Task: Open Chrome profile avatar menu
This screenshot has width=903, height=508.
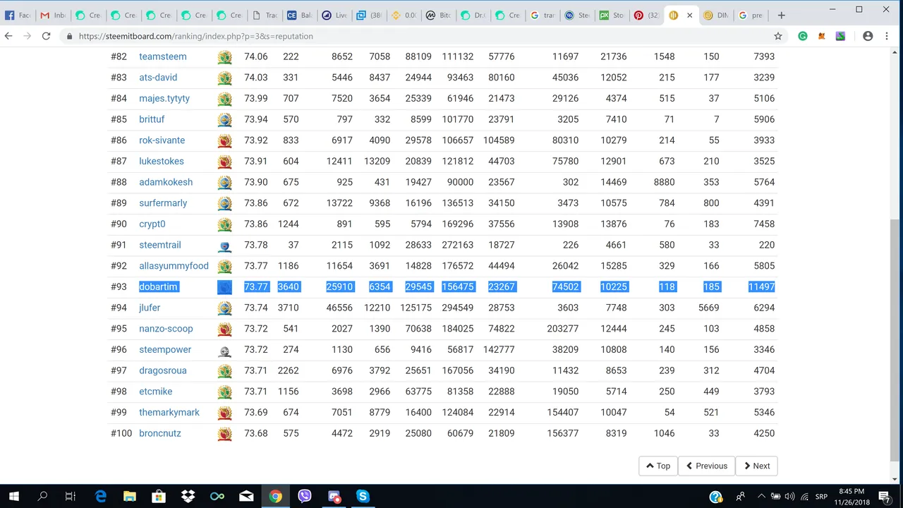Action: coord(868,36)
